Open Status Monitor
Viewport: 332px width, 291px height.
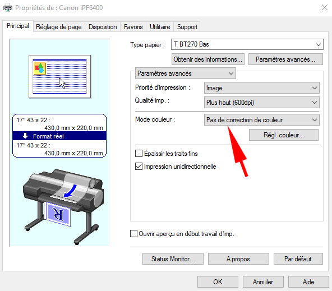pyautogui.click(x=173, y=259)
